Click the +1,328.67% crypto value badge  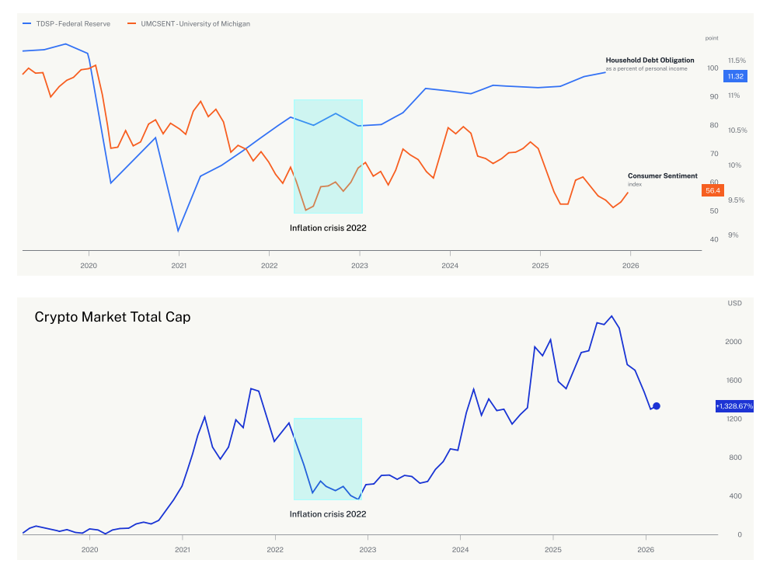pos(734,406)
